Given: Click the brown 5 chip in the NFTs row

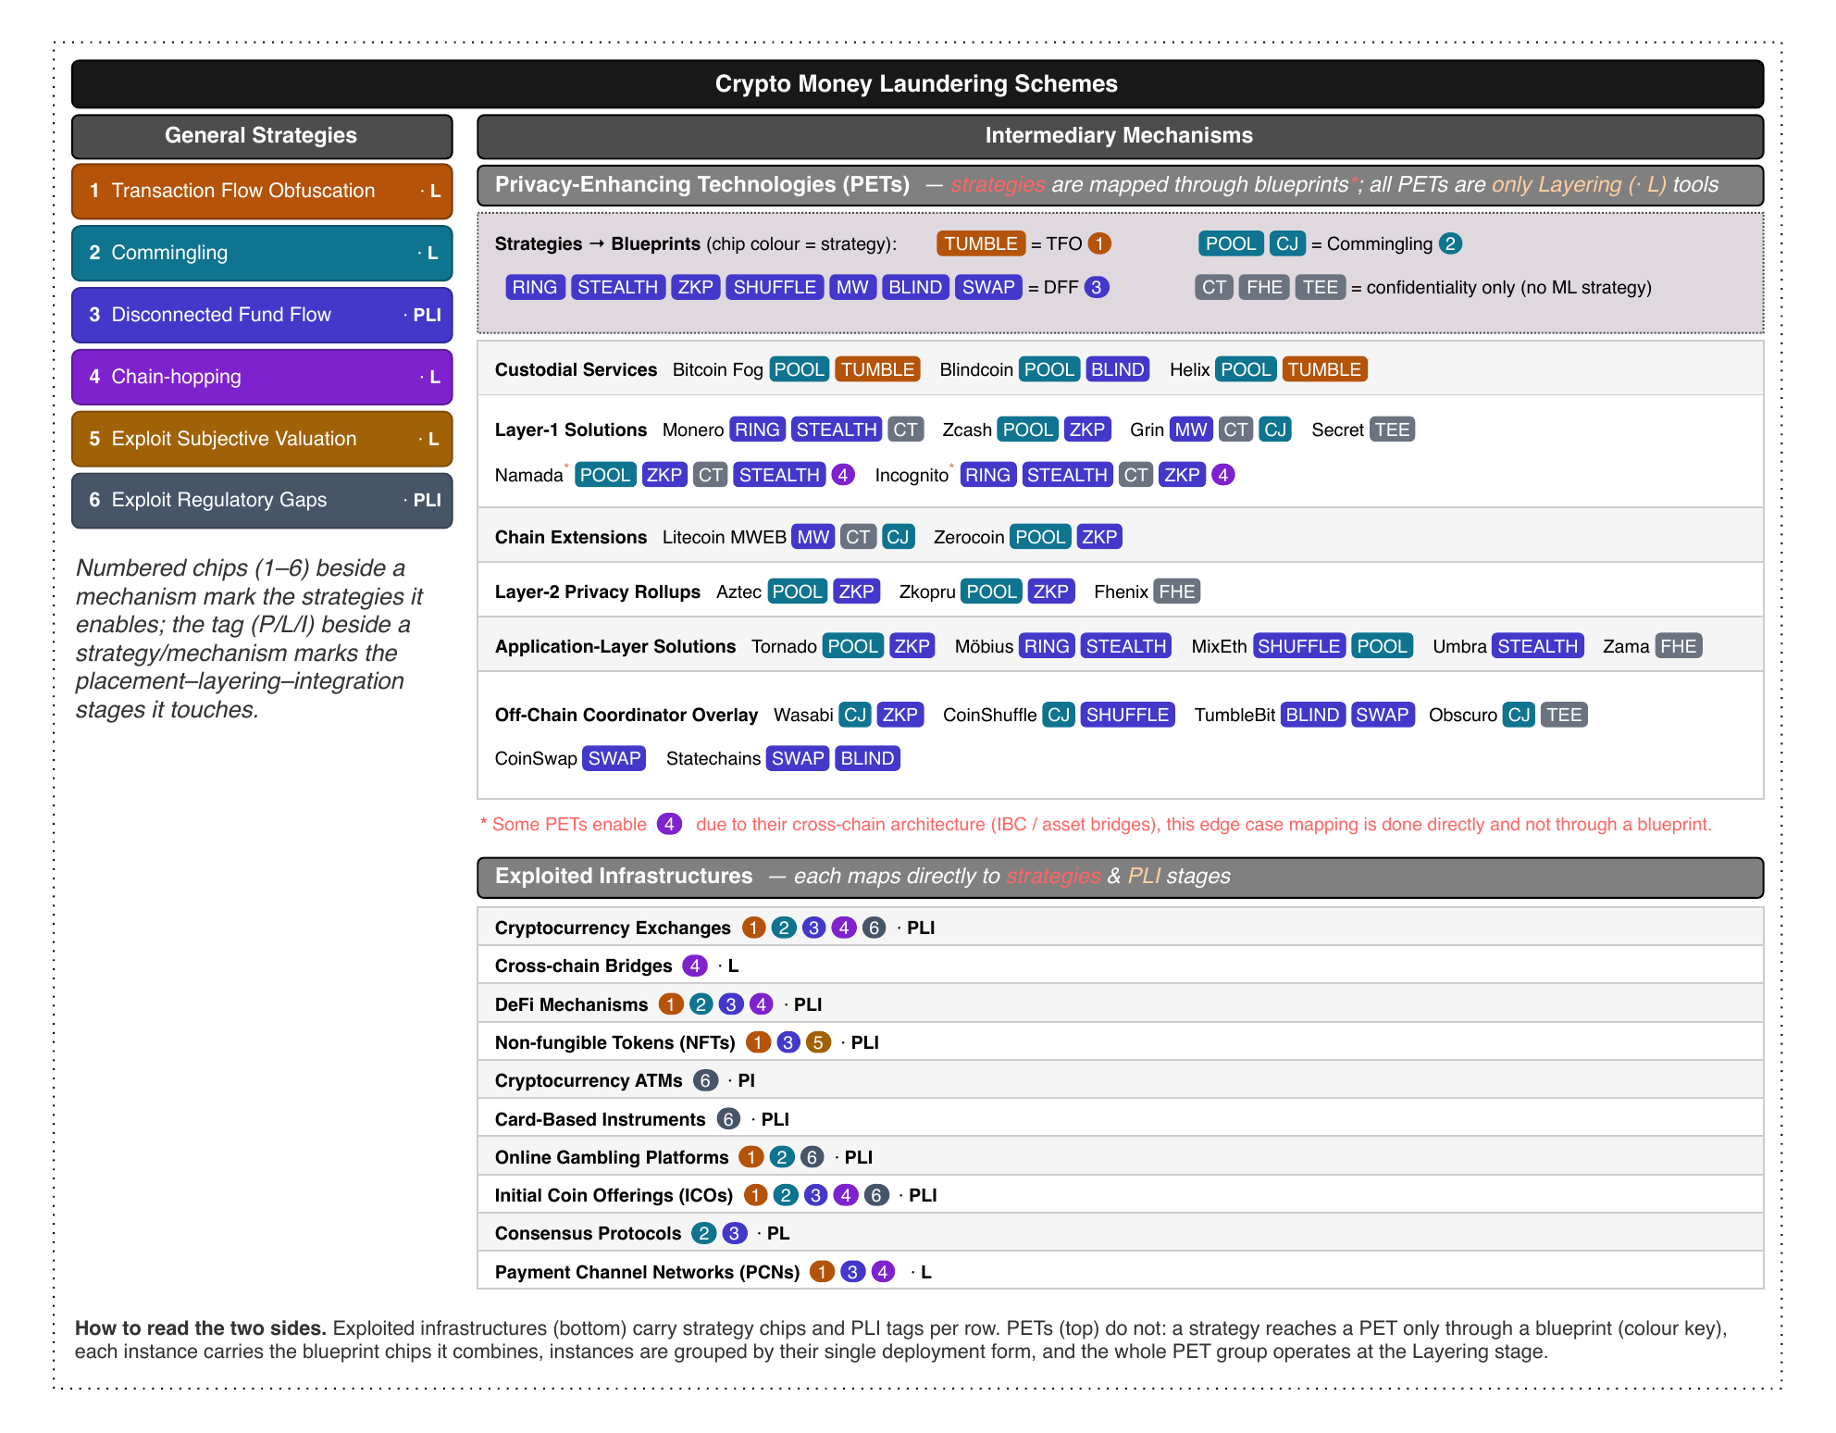Looking at the screenshot, I should 818,1042.
